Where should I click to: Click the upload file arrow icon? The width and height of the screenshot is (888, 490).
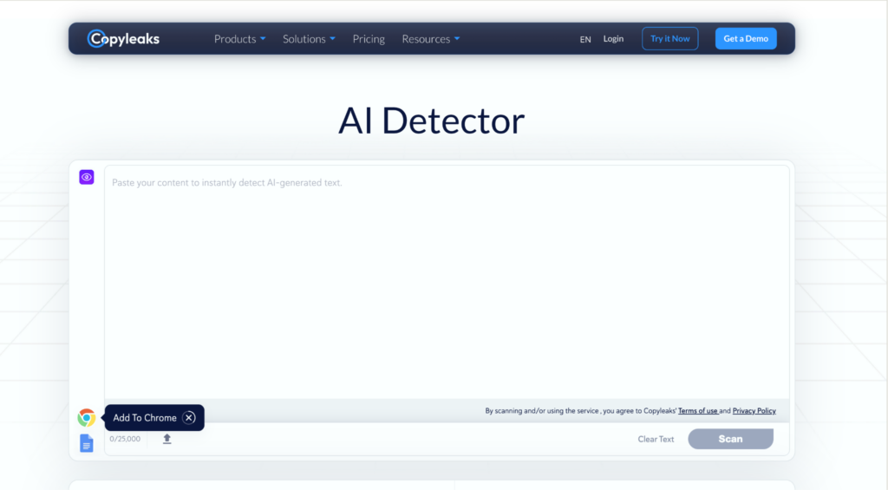(167, 439)
